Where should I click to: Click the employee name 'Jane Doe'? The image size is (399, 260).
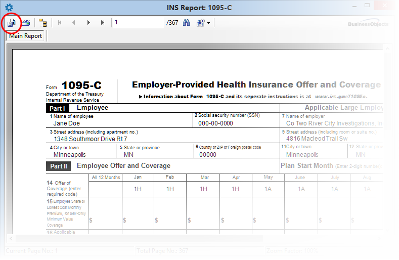[x=66, y=123]
